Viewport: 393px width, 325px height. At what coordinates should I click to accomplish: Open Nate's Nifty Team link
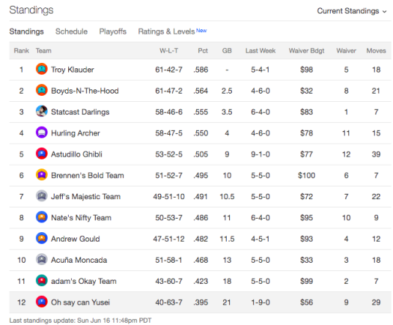tap(81, 218)
